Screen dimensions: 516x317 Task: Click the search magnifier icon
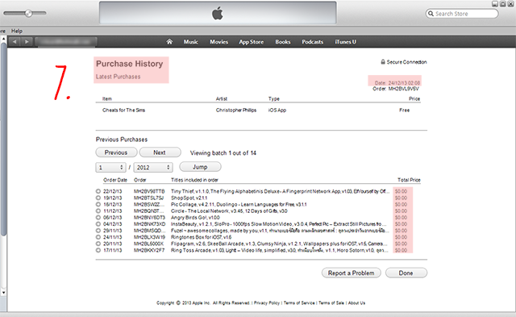(431, 14)
